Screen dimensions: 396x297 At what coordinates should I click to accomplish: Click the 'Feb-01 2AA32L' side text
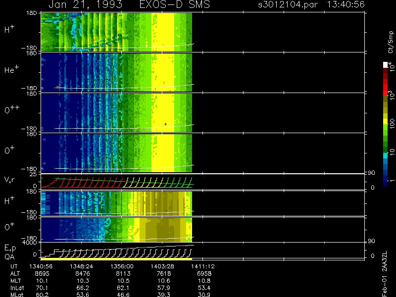(385, 274)
